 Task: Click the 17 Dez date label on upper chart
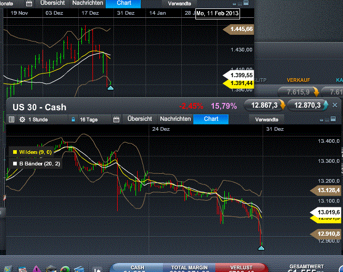90,13
